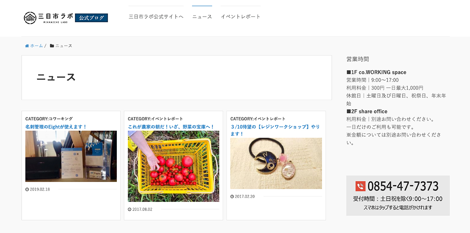Open the イベントレポート navigation item

241,16
